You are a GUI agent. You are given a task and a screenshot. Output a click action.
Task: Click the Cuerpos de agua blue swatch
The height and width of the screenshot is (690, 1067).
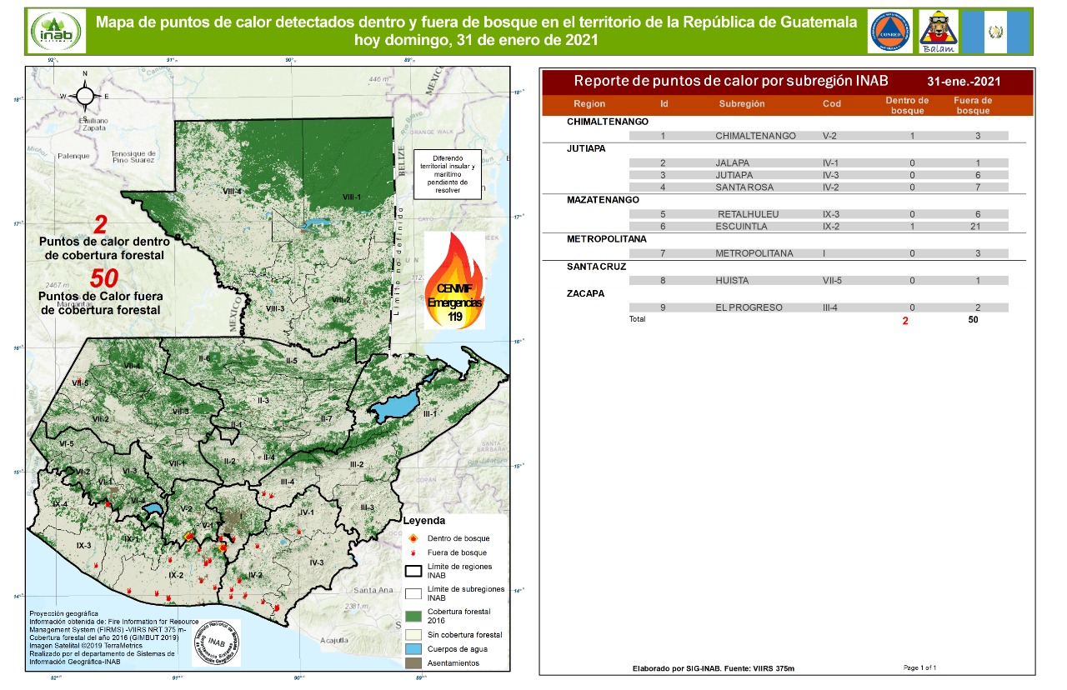pos(413,648)
